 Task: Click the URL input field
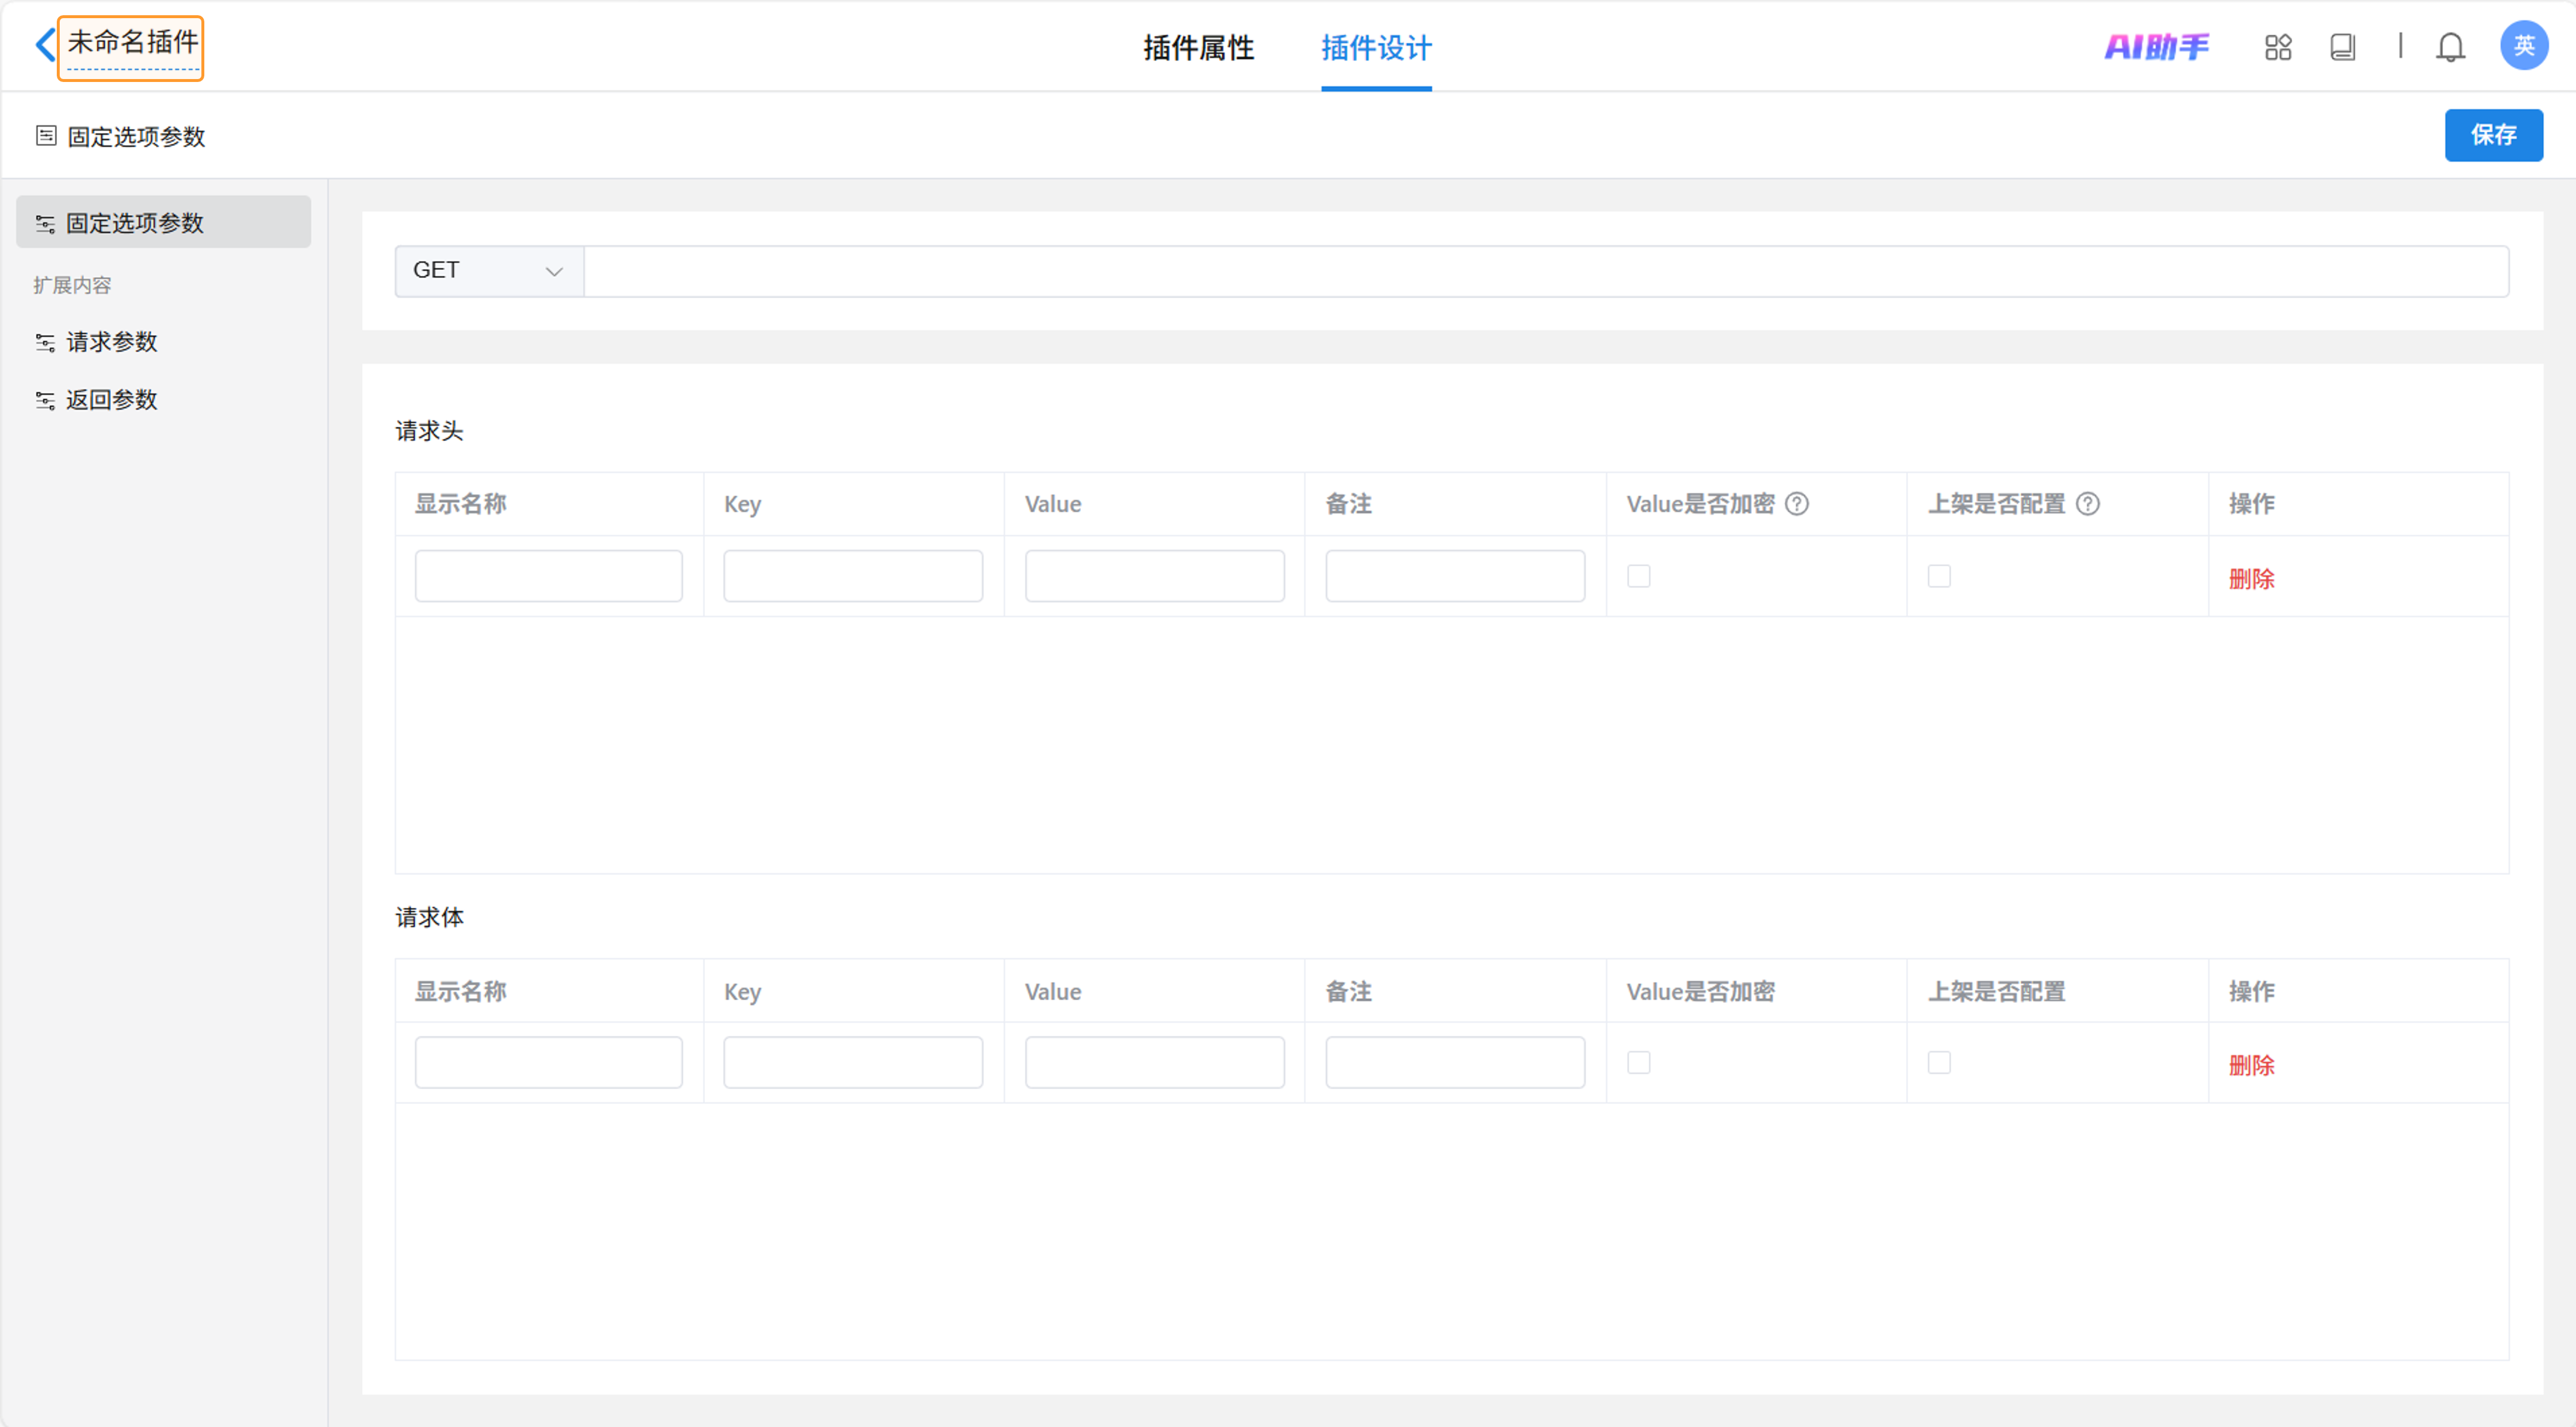(1545, 271)
